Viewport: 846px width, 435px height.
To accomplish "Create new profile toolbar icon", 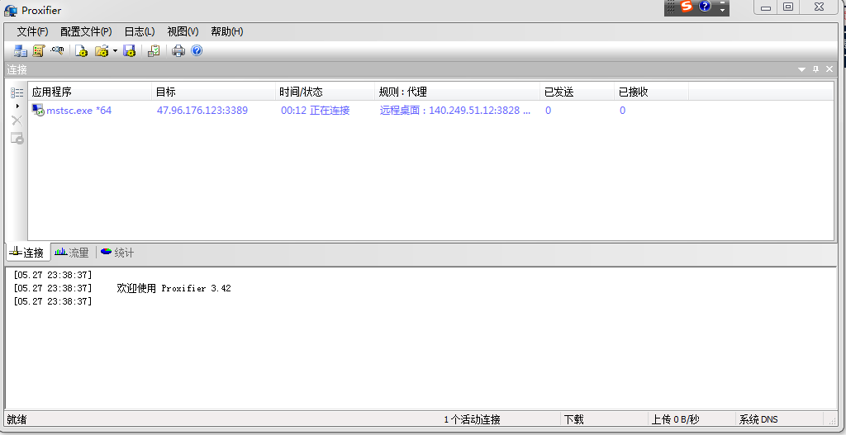I will tap(82, 51).
